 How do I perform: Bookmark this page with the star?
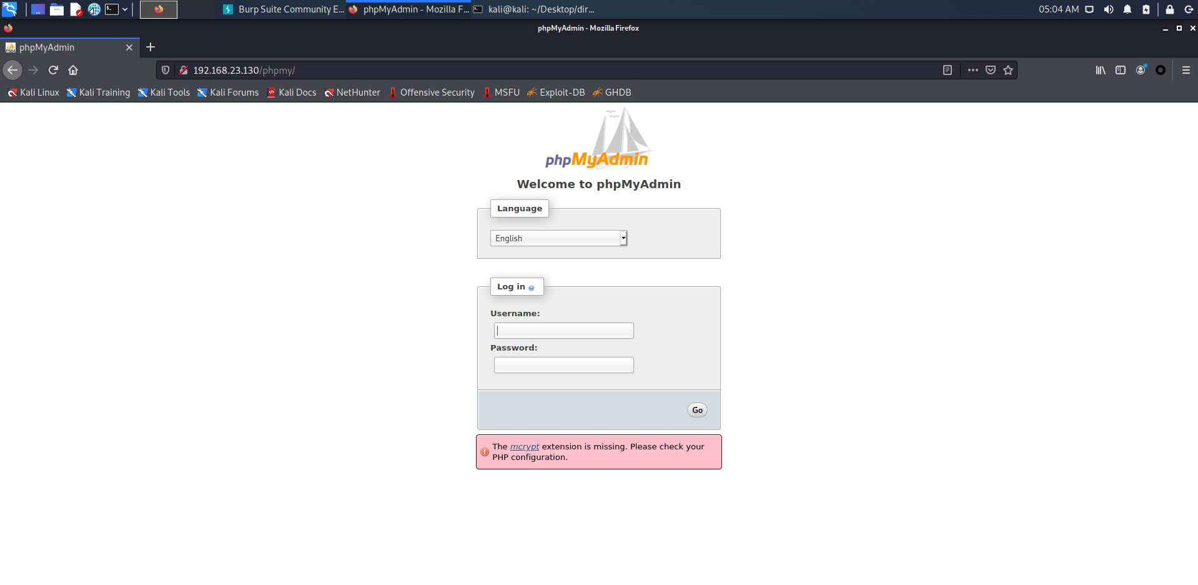pos(1008,70)
